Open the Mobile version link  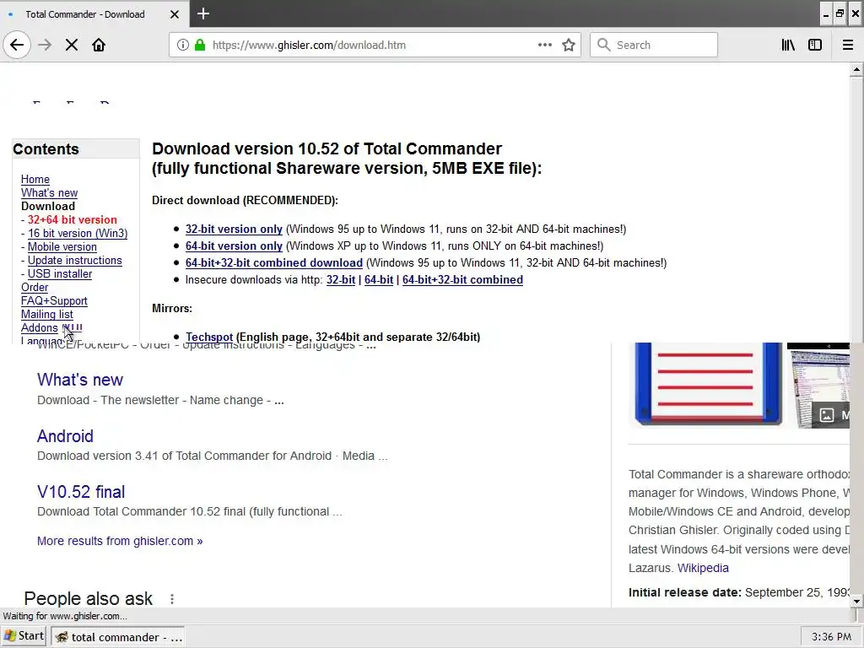click(62, 247)
